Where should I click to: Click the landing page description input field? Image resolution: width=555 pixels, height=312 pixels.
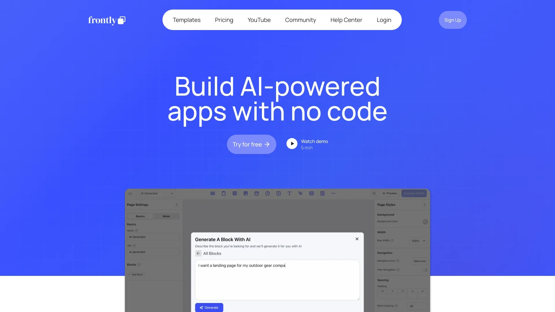[277, 279]
